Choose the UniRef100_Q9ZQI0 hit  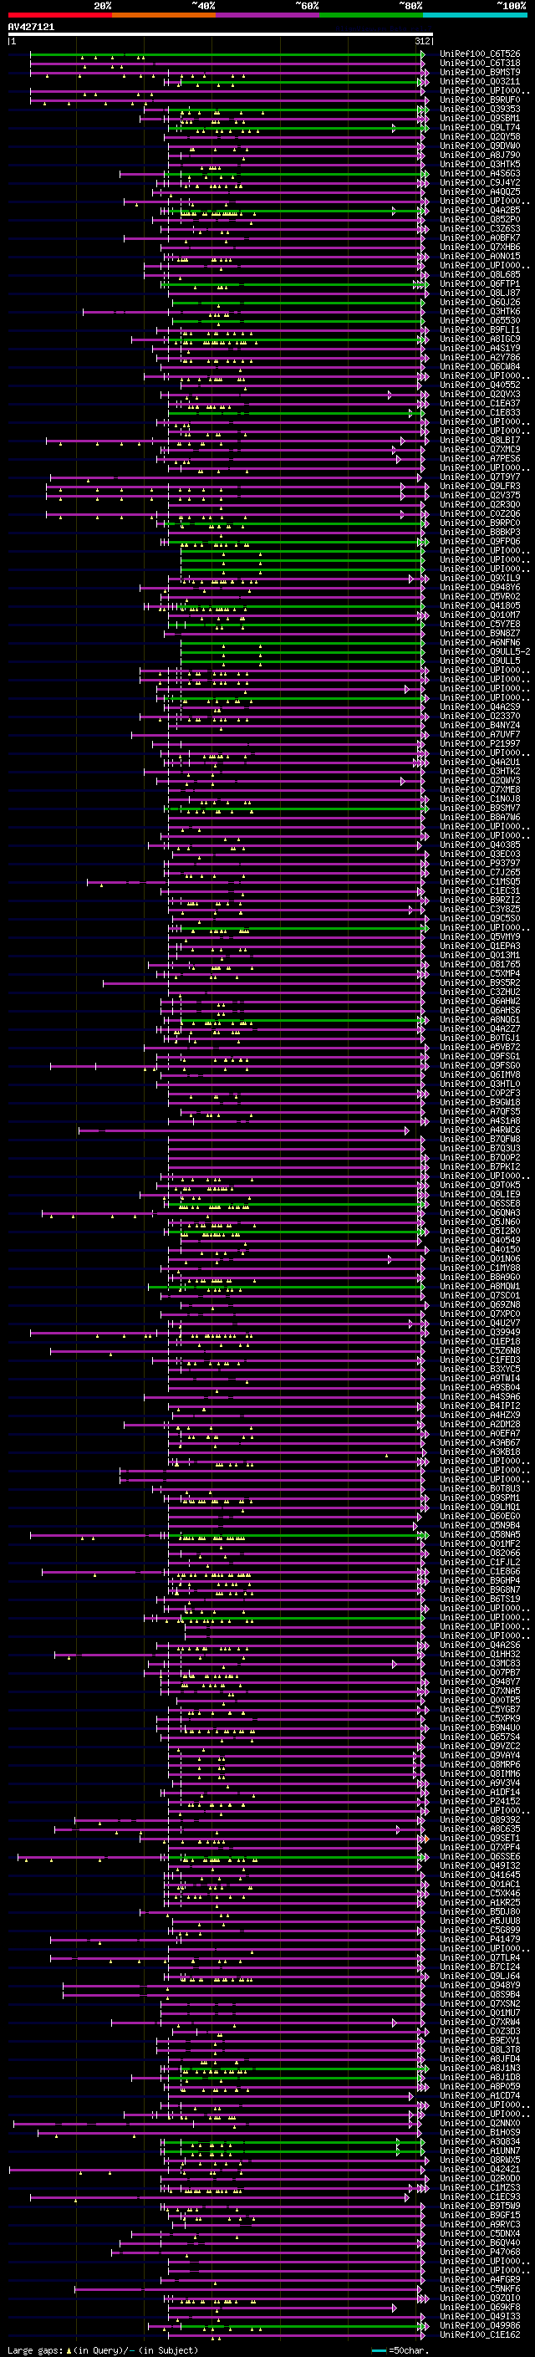pyautogui.click(x=480, y=2298)
